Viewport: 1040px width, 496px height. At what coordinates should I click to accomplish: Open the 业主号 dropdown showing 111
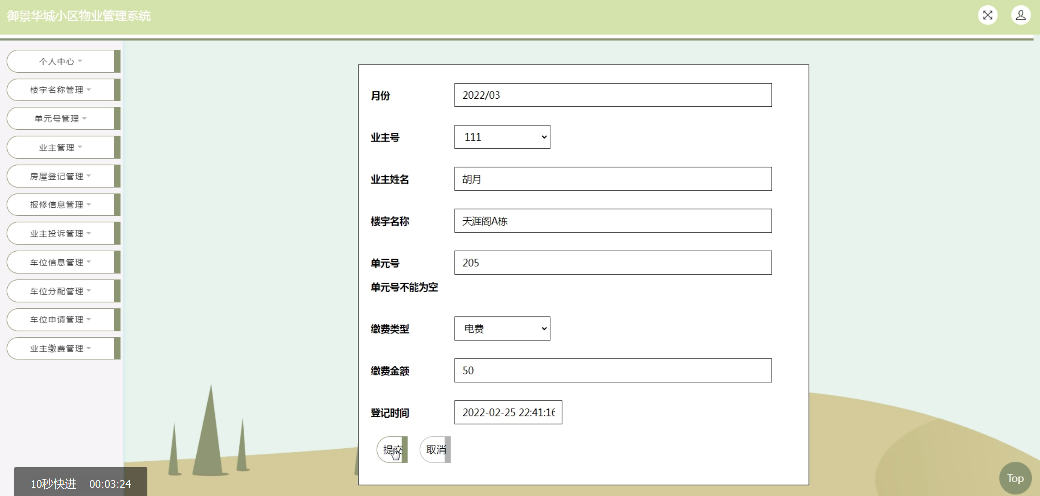(502, 137)
